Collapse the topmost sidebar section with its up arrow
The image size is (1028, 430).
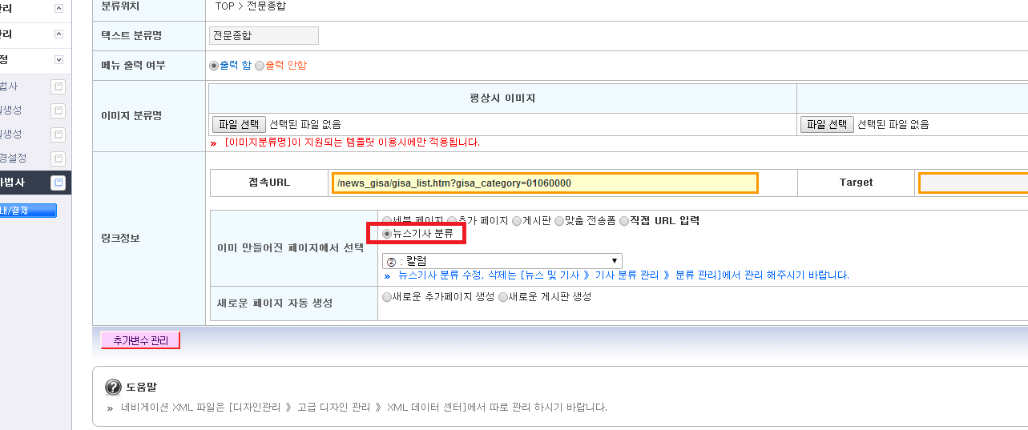(x=58, y=8)
